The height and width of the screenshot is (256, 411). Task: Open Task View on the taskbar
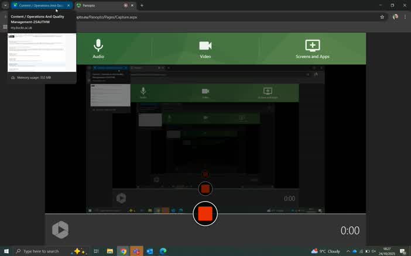click(96, 251)
